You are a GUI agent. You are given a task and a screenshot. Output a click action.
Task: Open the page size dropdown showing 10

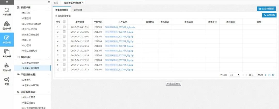(x=235, y=75)
